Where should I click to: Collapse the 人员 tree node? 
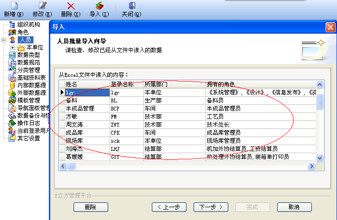pos(3,40)
